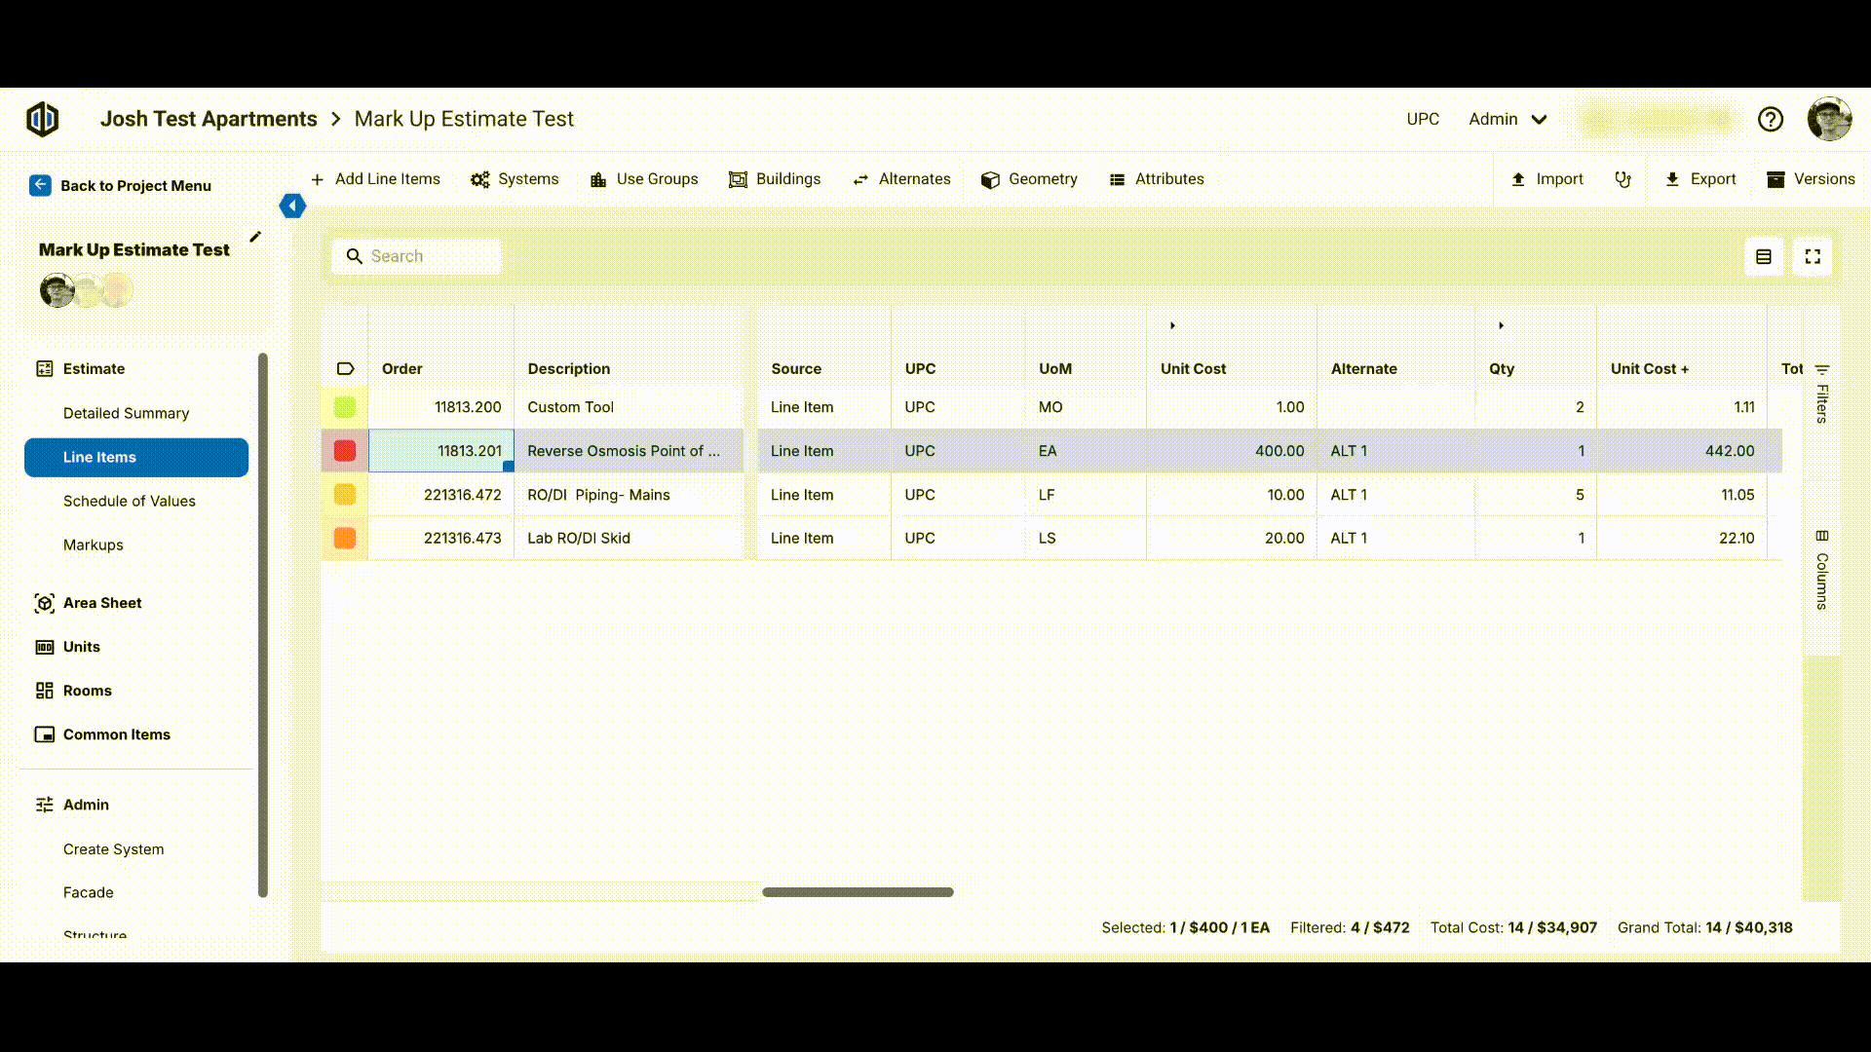Expand the Unit Cost column group arrow

pos(1172,325)
